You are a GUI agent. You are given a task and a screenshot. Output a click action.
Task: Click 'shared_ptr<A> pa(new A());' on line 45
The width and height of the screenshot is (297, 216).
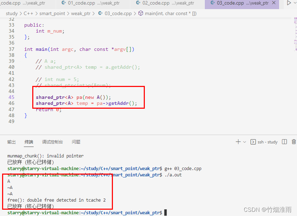click(73, 97)
